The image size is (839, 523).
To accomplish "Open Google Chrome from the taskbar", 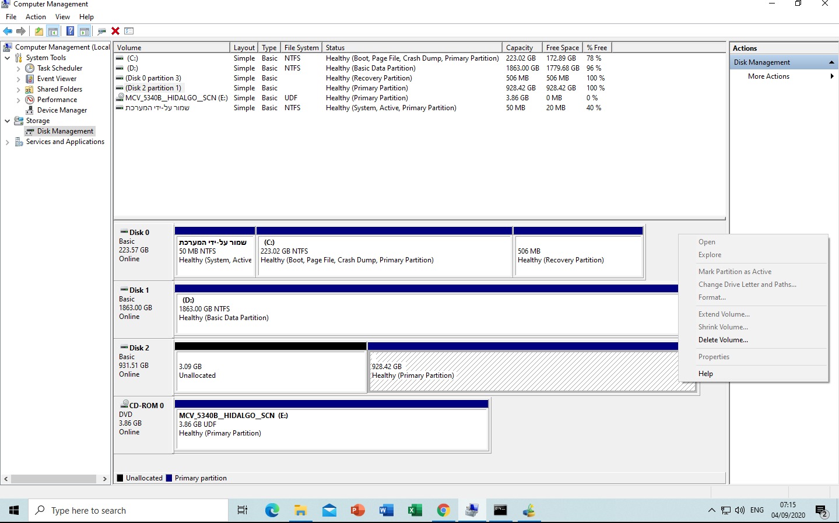I will click(x=444, y=511).
